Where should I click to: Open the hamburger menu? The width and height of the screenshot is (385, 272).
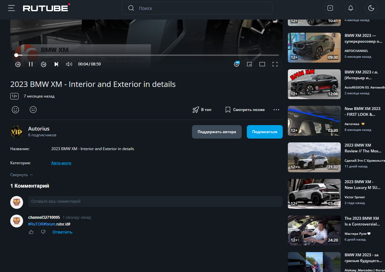[12, 8]
